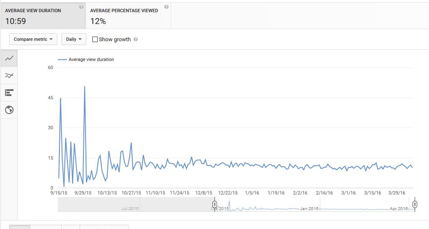This screenshot has height=229, width=429.
Task: Open the Compare metric dropdown
Action: click(x=33, y=39)
